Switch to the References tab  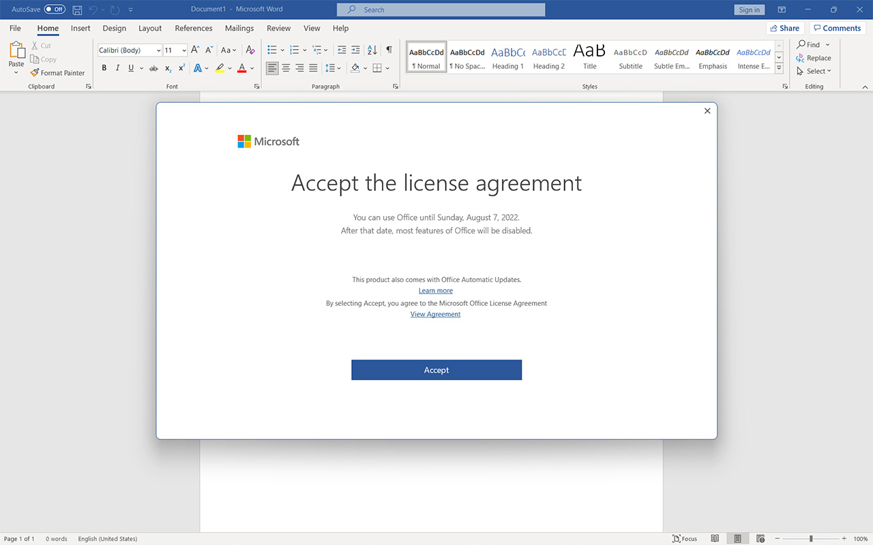pos(194,29)
